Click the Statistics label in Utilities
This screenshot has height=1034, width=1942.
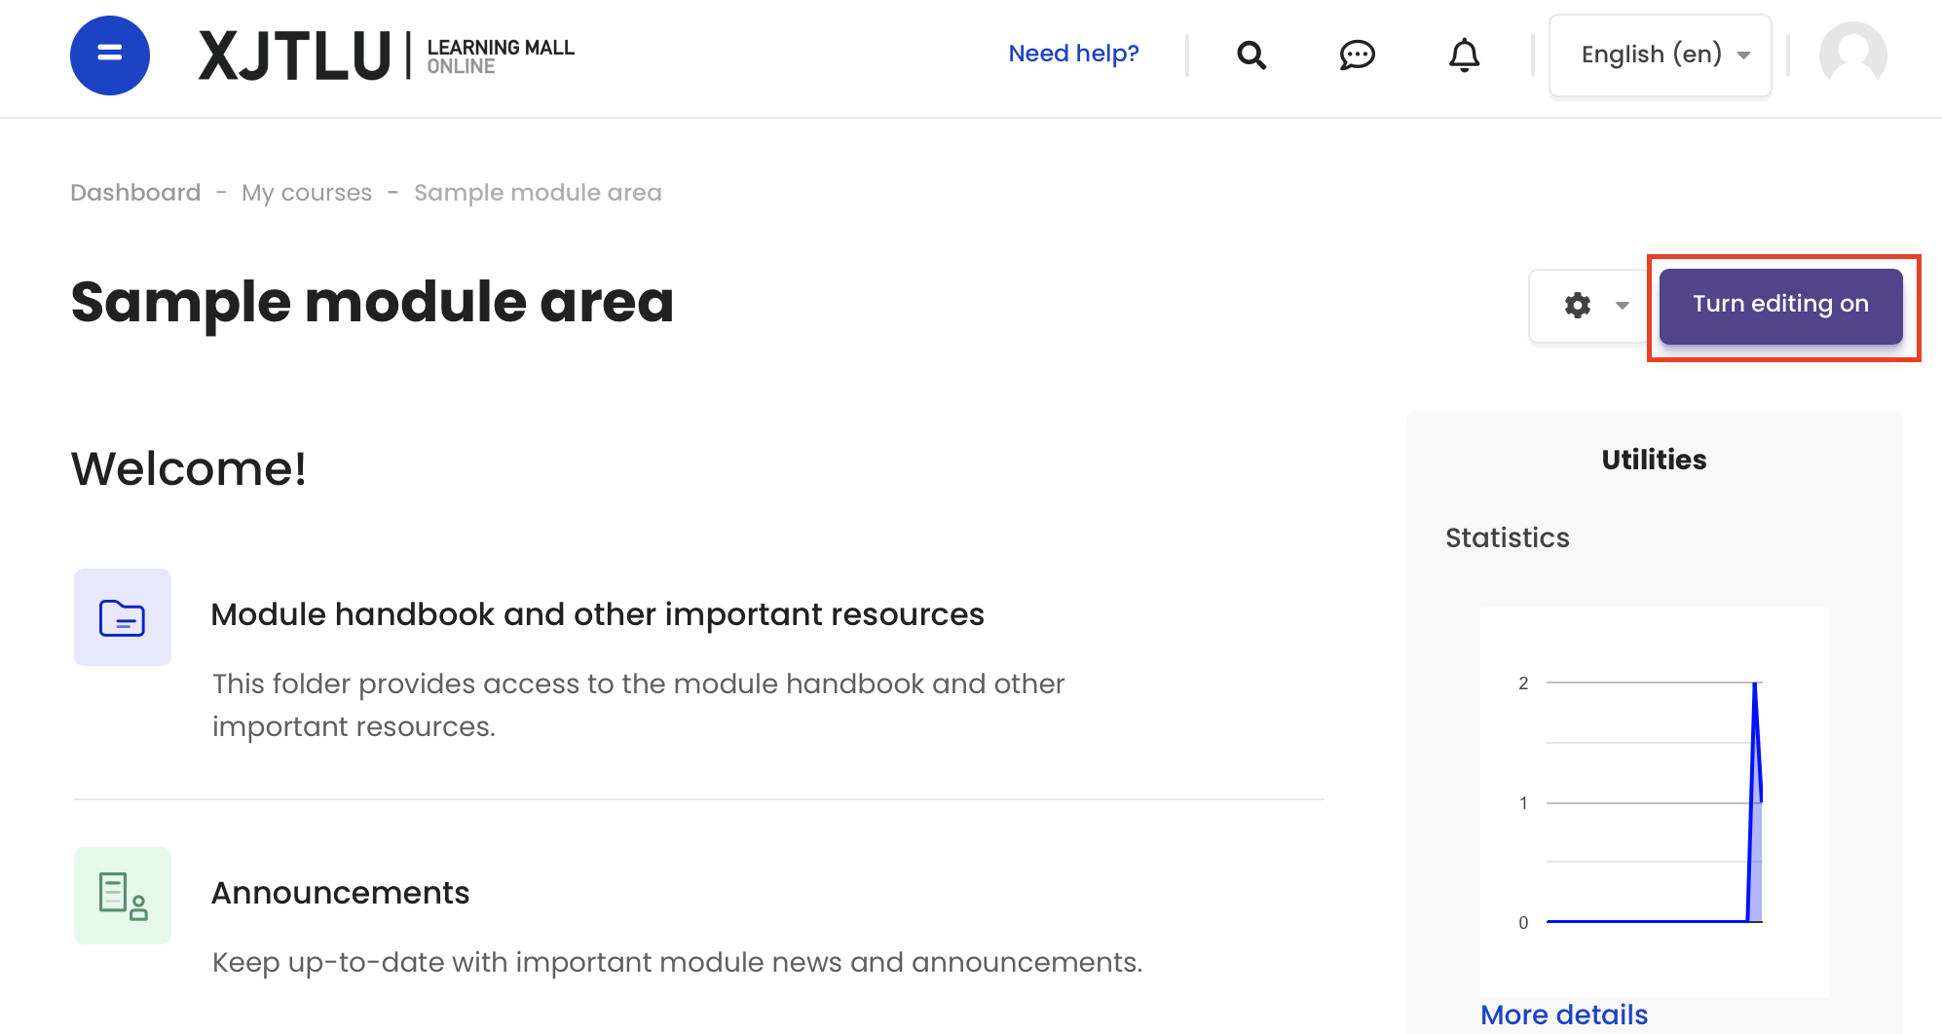pos(1508,537)
